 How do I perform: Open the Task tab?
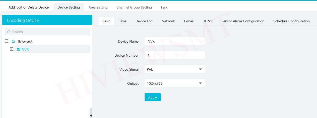(x=164, y=7)
